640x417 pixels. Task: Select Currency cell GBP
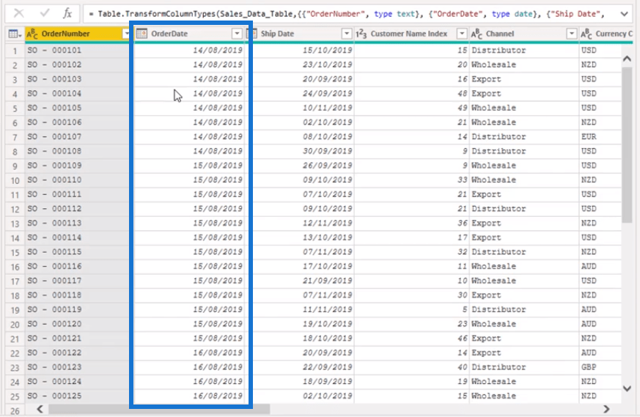point(600,367)
